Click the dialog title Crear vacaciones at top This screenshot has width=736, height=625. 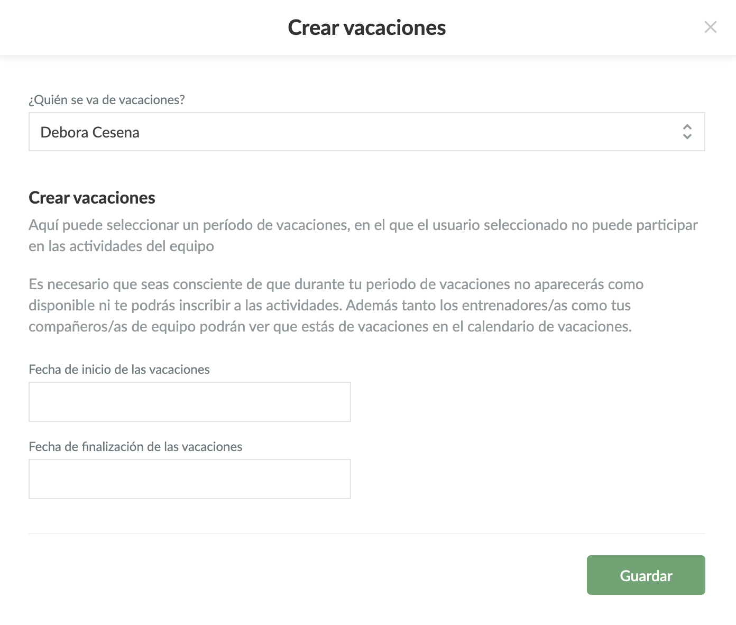pyautogui.click(x=366, y=27)
